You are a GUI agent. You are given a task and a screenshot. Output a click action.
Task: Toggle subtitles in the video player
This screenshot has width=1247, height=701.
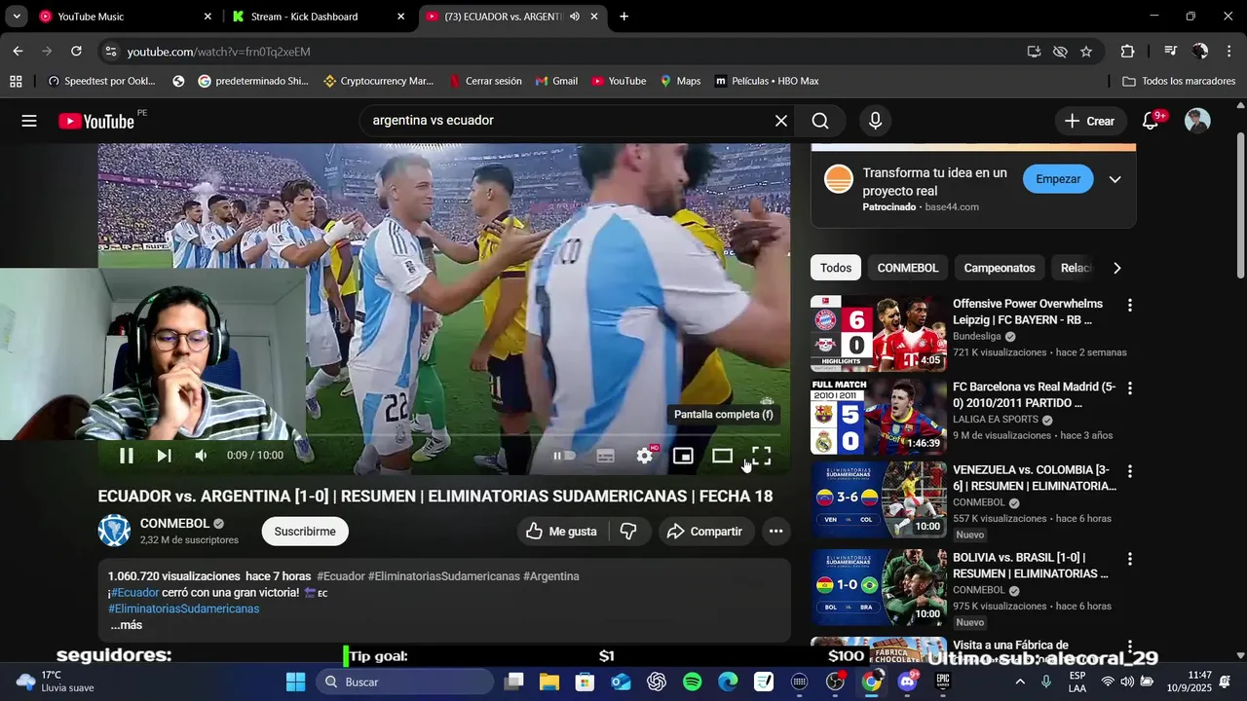coord(605,456)
